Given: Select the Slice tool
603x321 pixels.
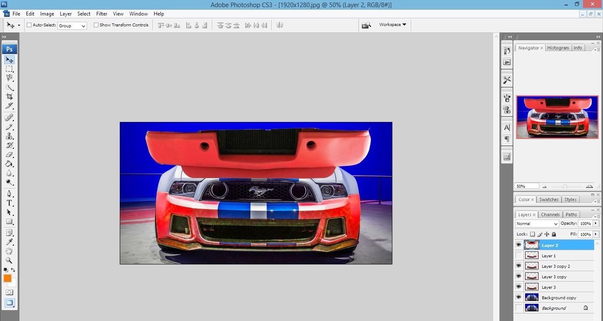Looking at the screenshot, I should point(9,106).
